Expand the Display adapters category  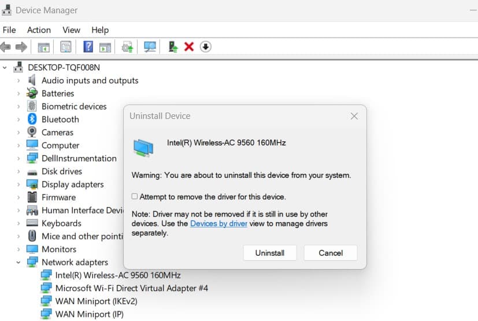[x=18, y=184]
